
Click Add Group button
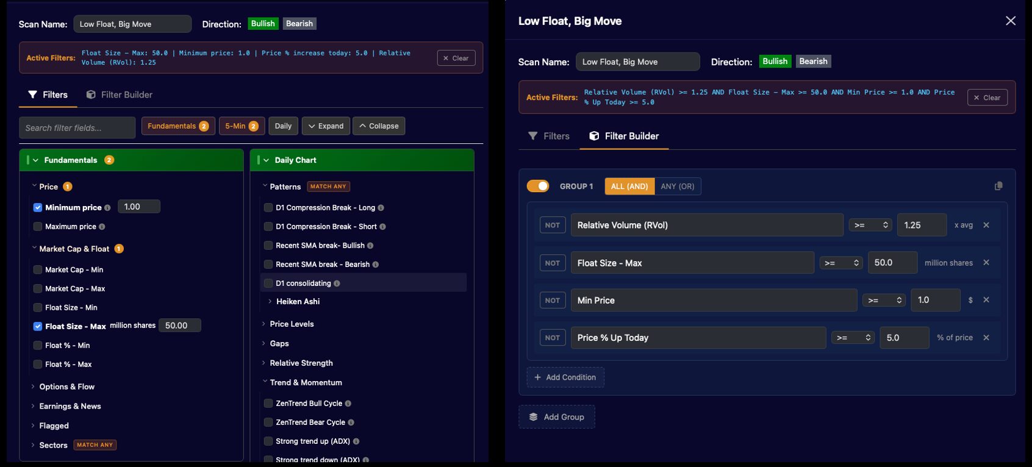[557, 417]
